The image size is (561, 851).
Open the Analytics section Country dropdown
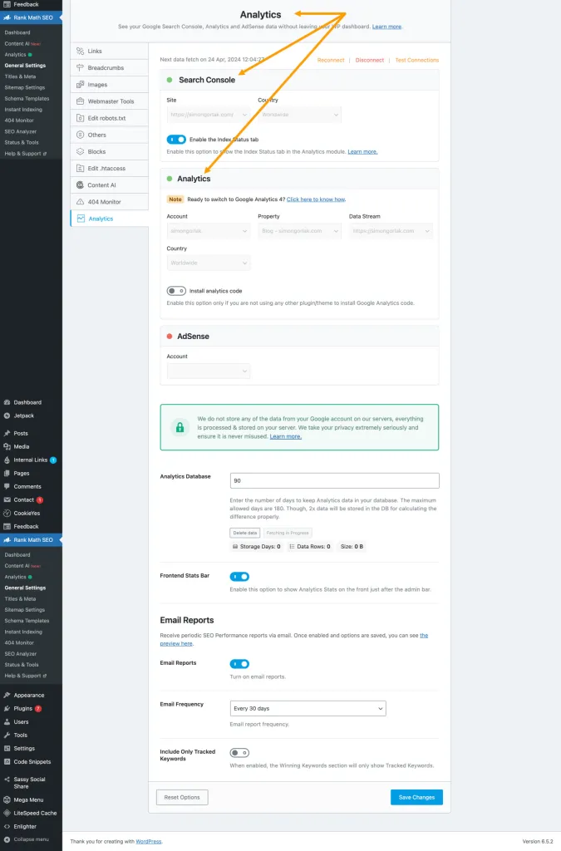click(209, 263)
